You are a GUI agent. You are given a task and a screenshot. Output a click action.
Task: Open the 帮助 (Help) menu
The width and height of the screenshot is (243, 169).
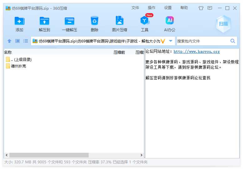coord(184,8)
